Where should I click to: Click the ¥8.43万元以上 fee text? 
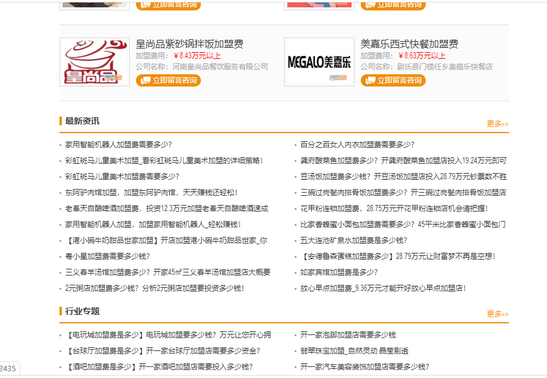197,56
